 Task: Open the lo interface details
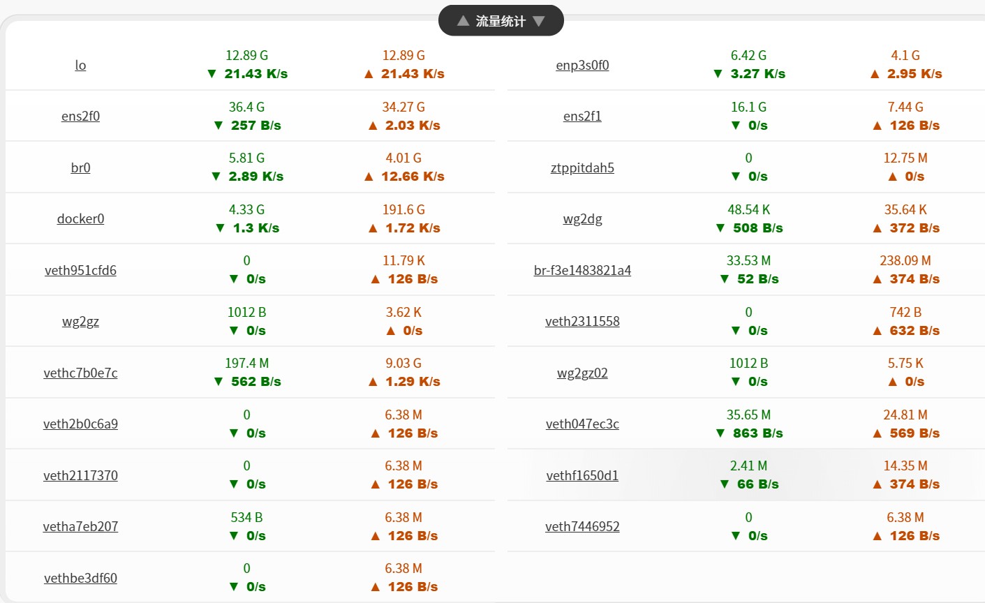tap(80, 65)
